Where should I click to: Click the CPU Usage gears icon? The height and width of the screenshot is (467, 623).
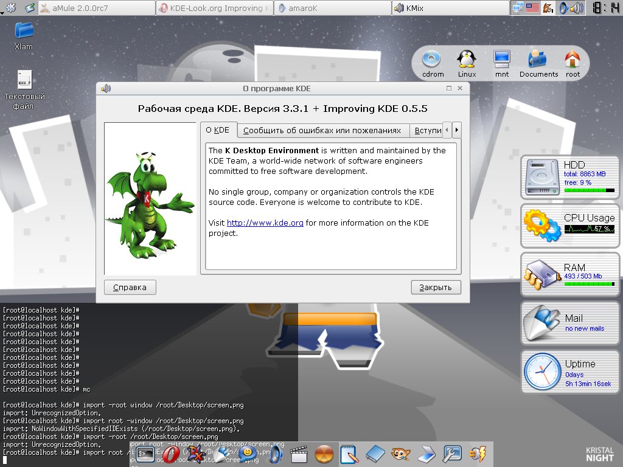[542, 226]
